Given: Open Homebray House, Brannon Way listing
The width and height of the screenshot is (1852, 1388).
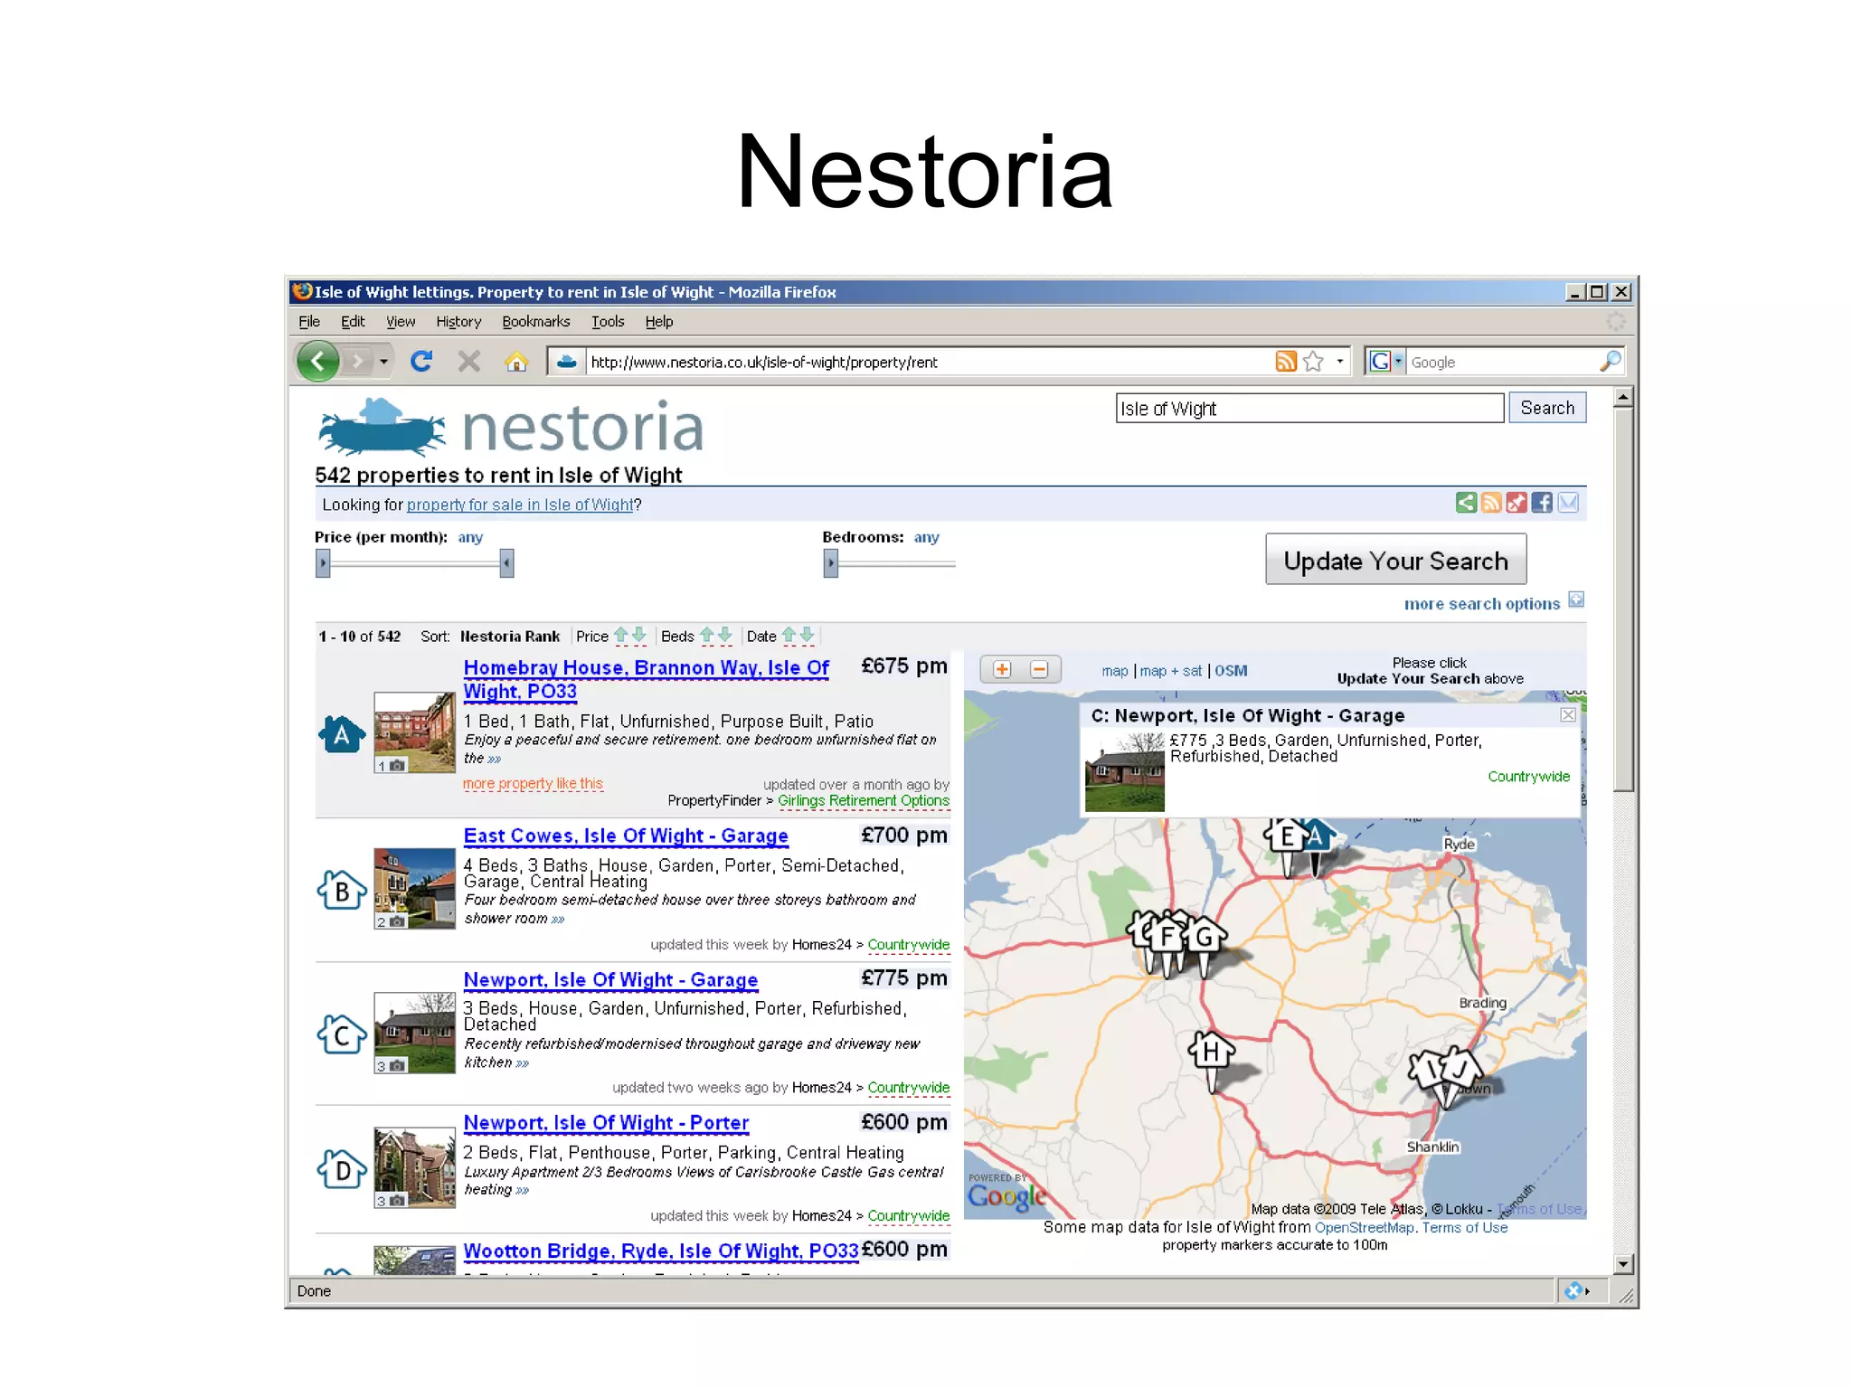Looking at the screenshot, I should (x=646, y=679).
